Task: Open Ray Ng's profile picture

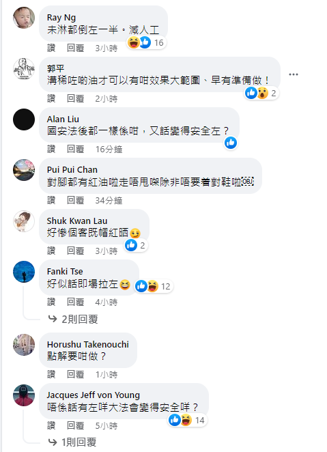Action: [x=24, y=18]
